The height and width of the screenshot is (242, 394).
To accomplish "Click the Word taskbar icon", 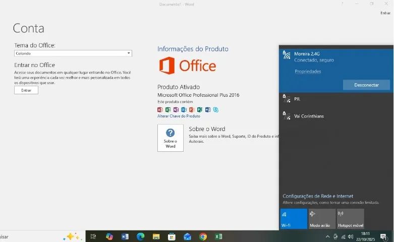I will point(125,236).
